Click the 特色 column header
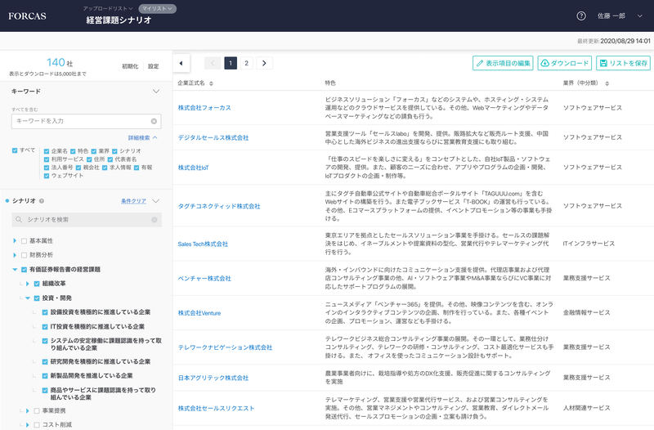Viewport: 654px width, 430px height. (330, 83)
